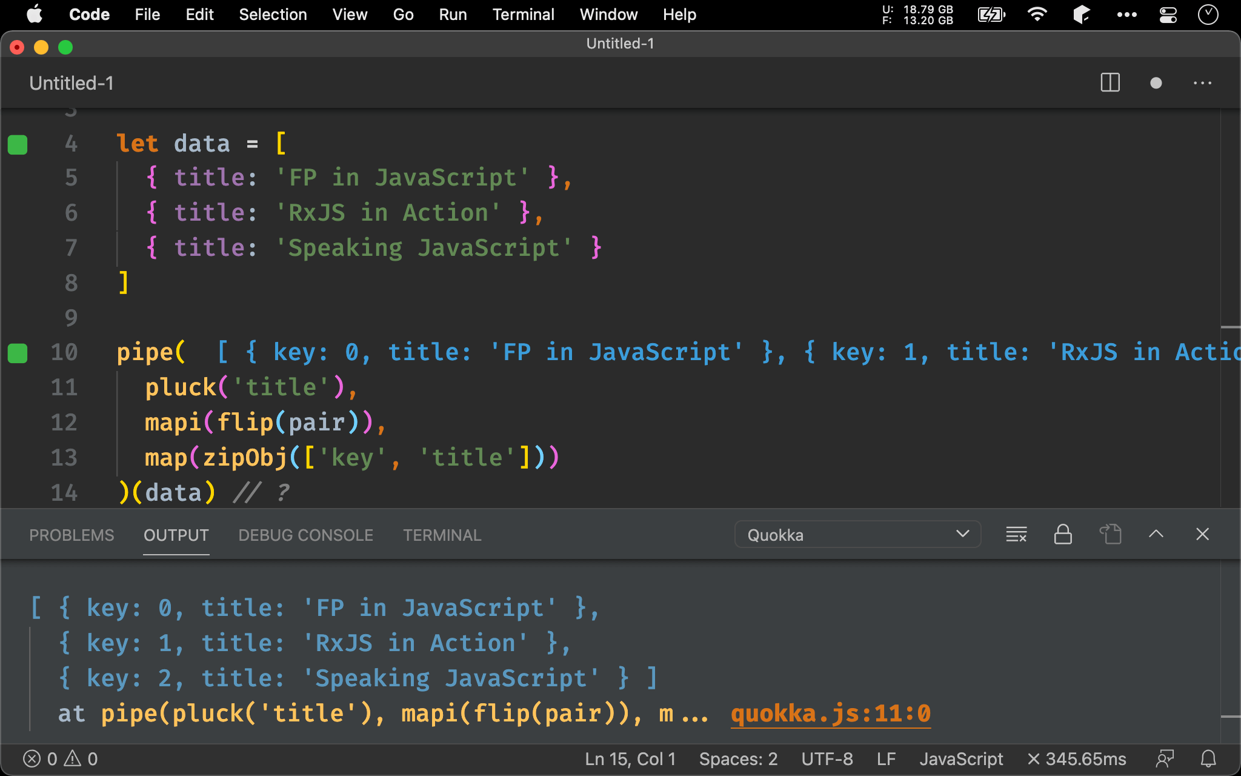Screen dimensions: 1241x776
Task: Click the green Quokka indicator on line 10
Action: coord(18,353)
